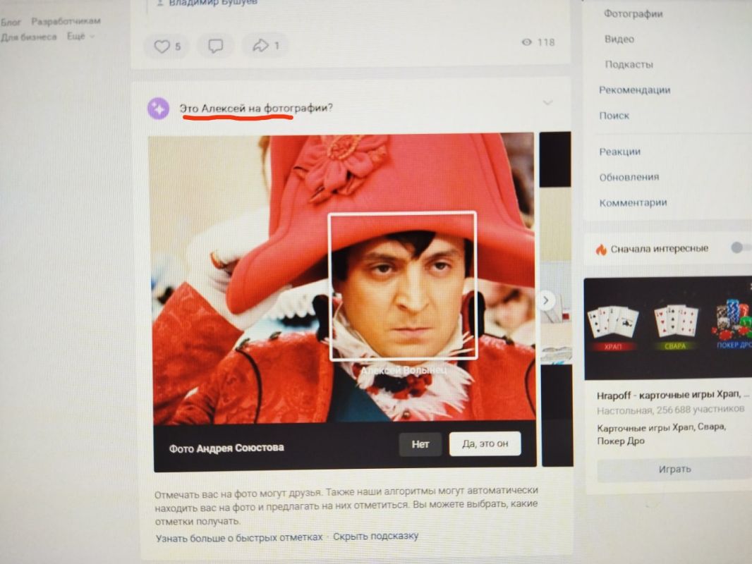Open photo author Андрея Союстова link
Screen dimensions: 752x564
241,448
